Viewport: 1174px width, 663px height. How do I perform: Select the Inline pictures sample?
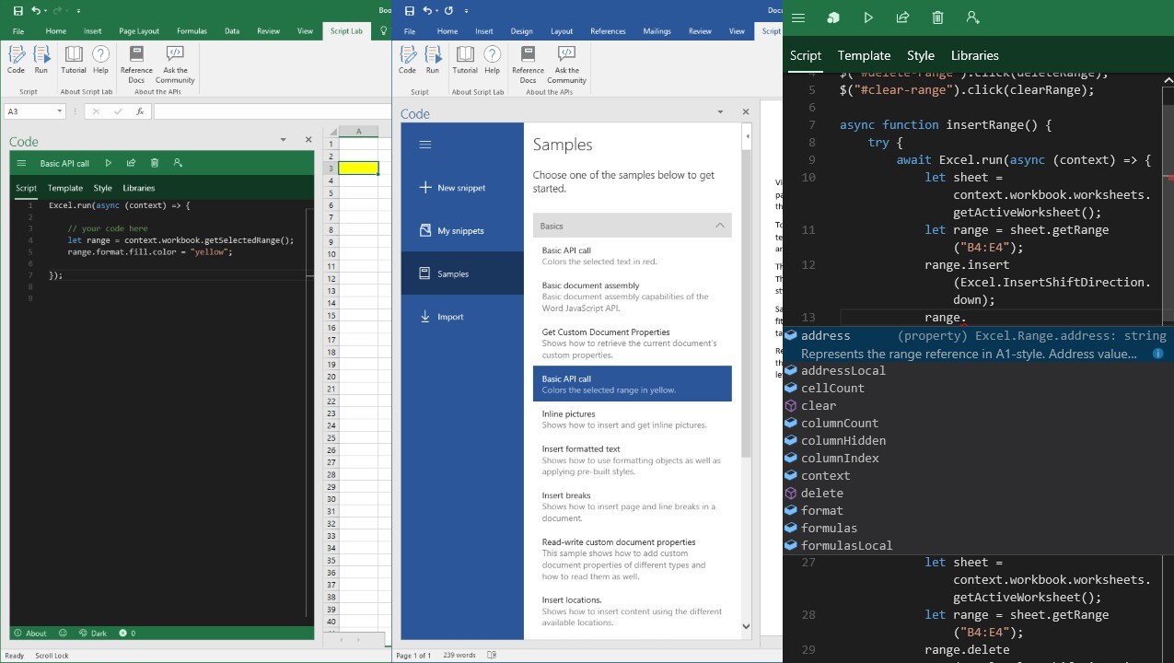coord(632,419)
